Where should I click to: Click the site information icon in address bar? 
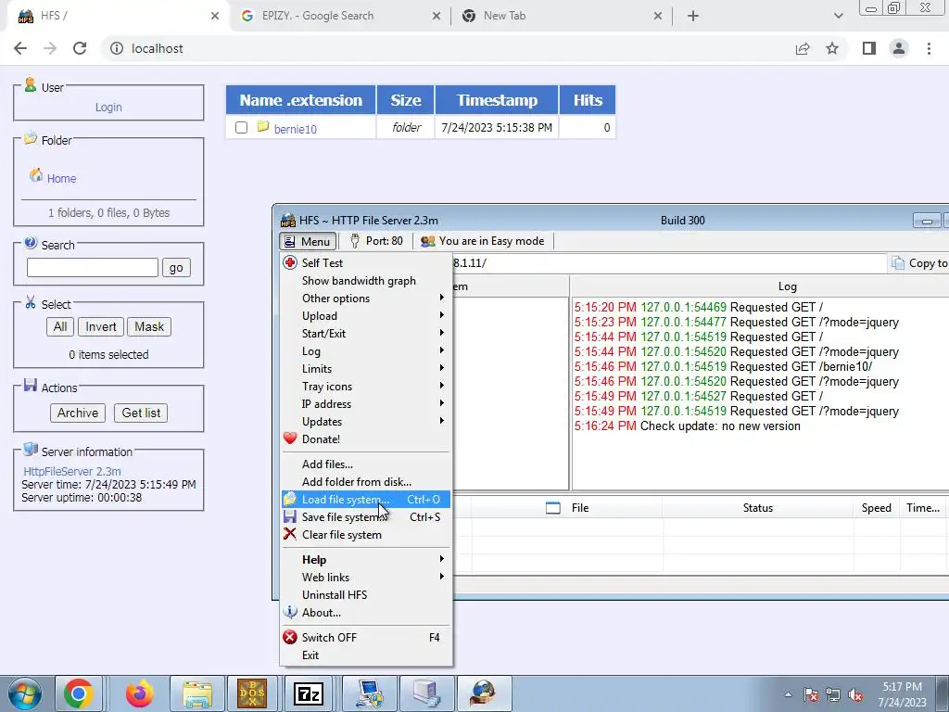coord(117,48)
